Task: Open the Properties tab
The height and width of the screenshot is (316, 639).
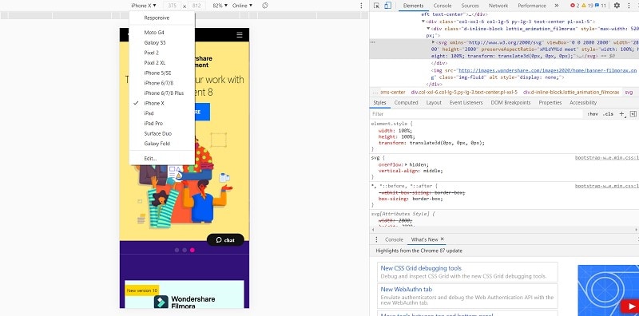Action: coord(550,103)
